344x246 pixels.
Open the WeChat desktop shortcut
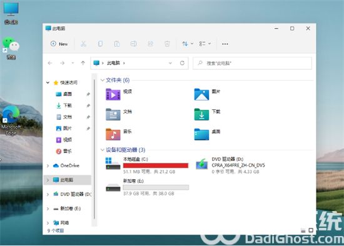pyautogui.click(x=11, y=48)
